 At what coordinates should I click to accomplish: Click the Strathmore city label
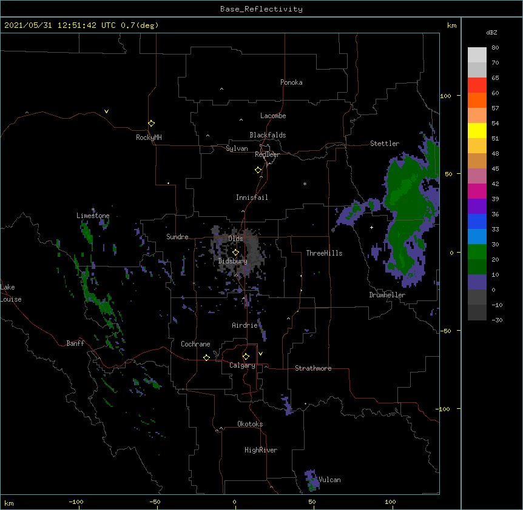click(x=313, y=368)
